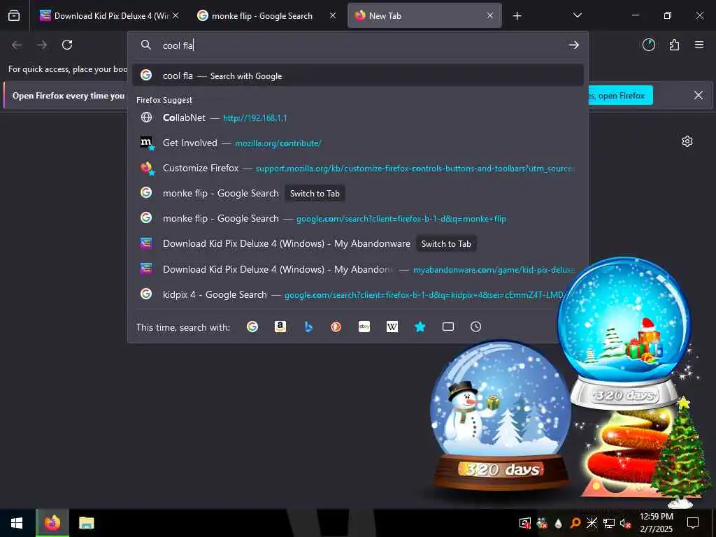Image resolution: width=716 pixels, height=537 pixels.
Task: Click the Christmas tree desktop widget
Action: click(681, 452)
